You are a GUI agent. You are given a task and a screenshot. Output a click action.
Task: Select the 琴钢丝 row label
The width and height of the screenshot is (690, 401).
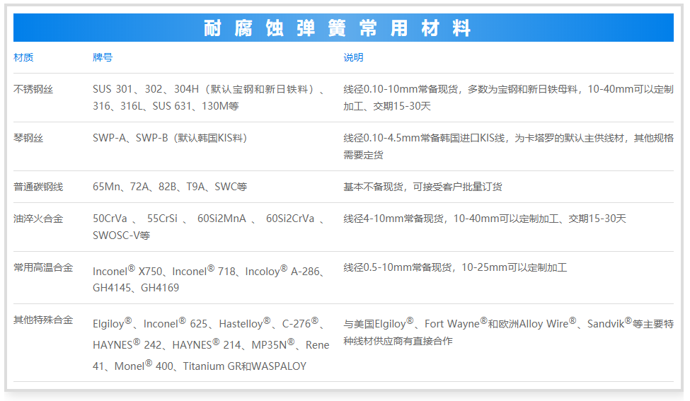pyautogui.click(x=28, y=139)
